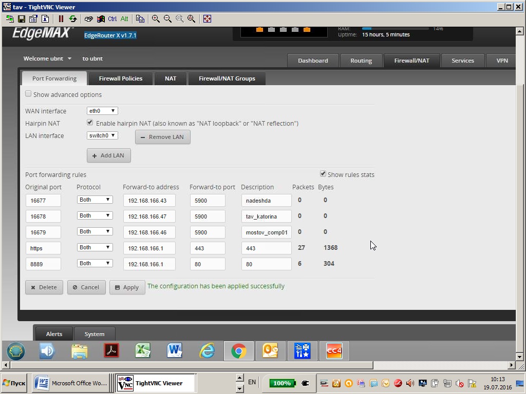
Task: Expand the Welcome ubnt user menu
Action: (47, 58)
